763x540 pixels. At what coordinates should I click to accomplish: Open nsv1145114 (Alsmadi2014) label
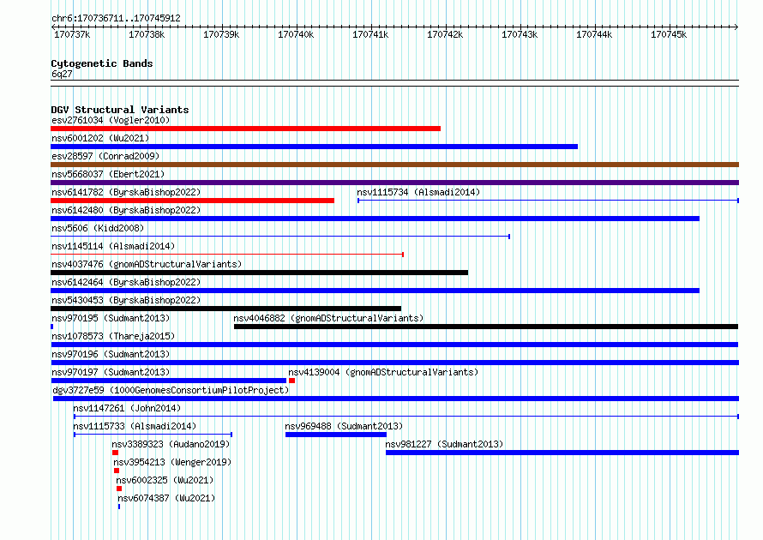point(113,246)
